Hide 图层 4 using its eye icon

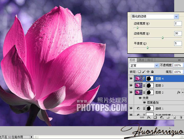pos(131,79)
